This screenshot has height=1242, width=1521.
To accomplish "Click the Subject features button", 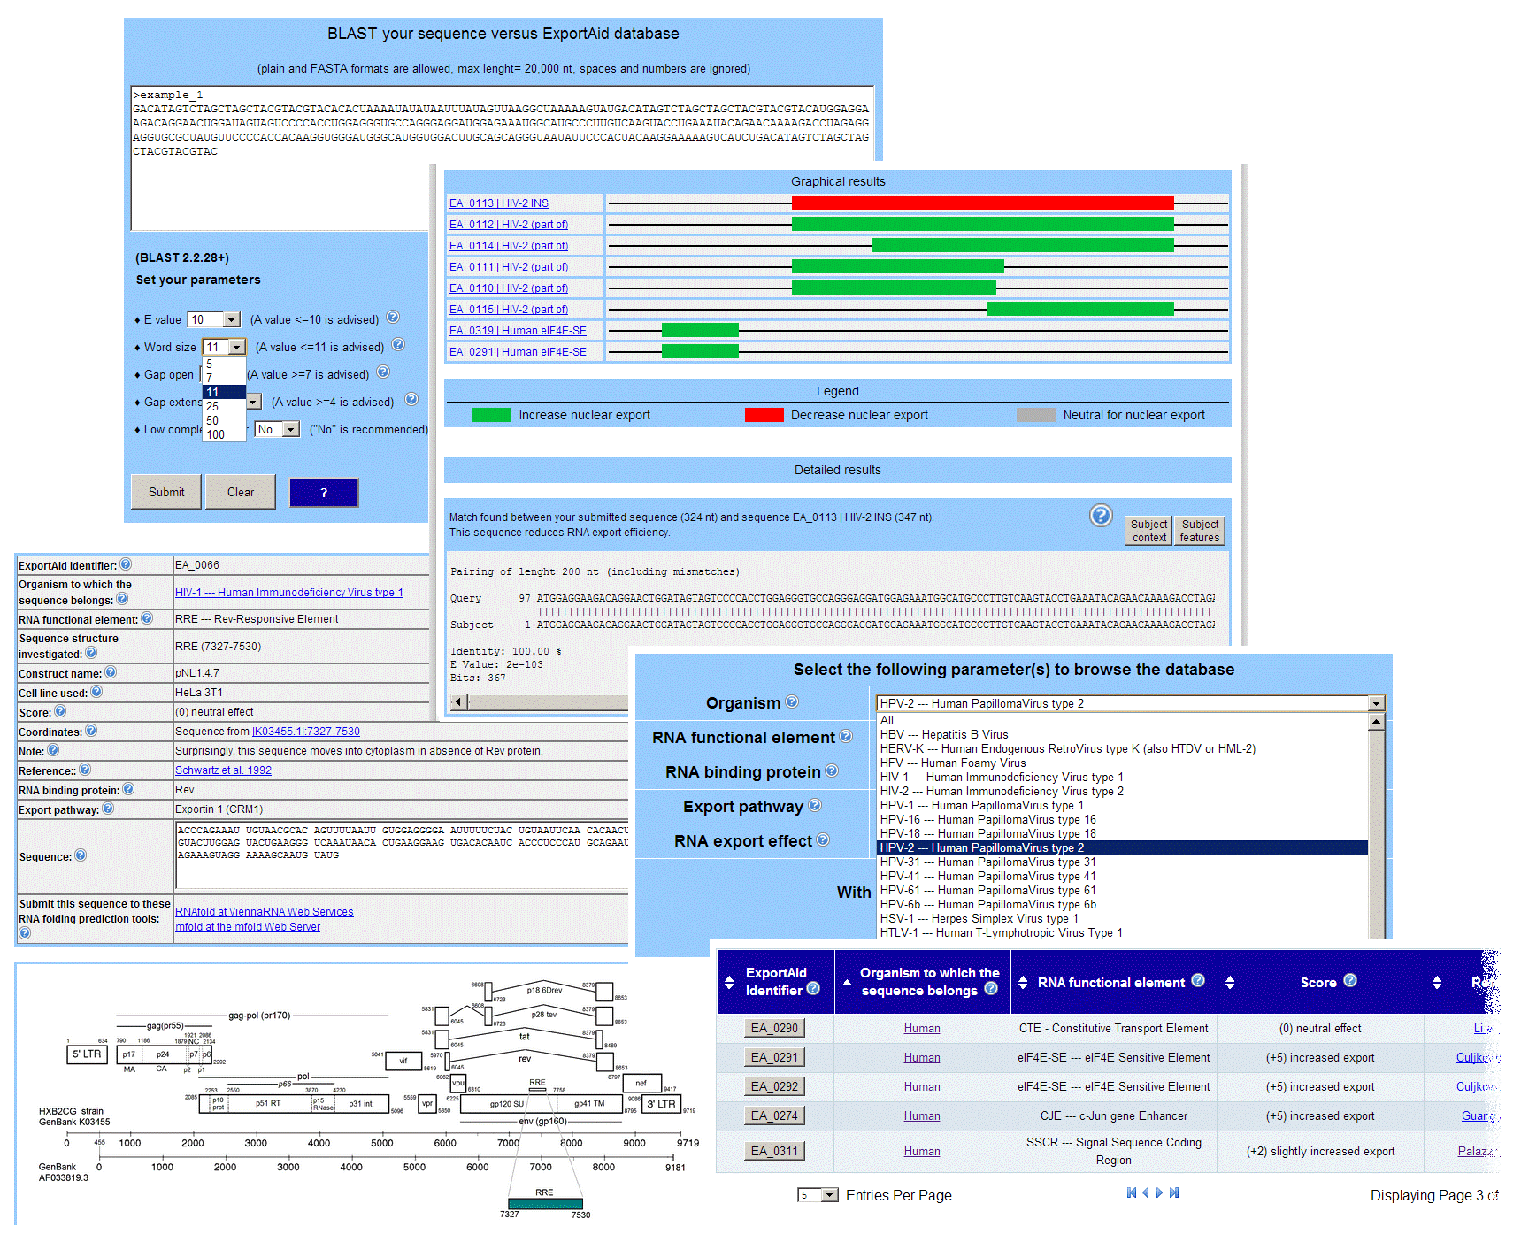I will coord(1200,531).
